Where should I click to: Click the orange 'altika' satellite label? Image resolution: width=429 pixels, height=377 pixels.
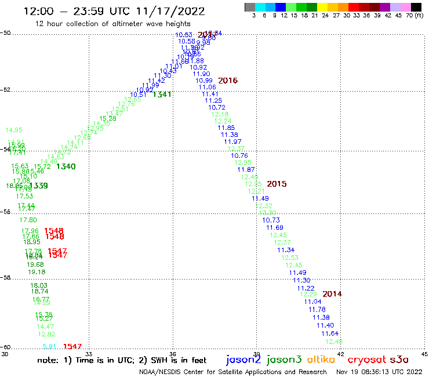[x=321, y=360]
